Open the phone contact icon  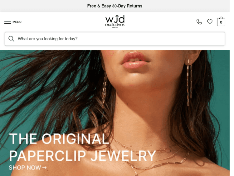pyautogui.click(x=199, y=22)
